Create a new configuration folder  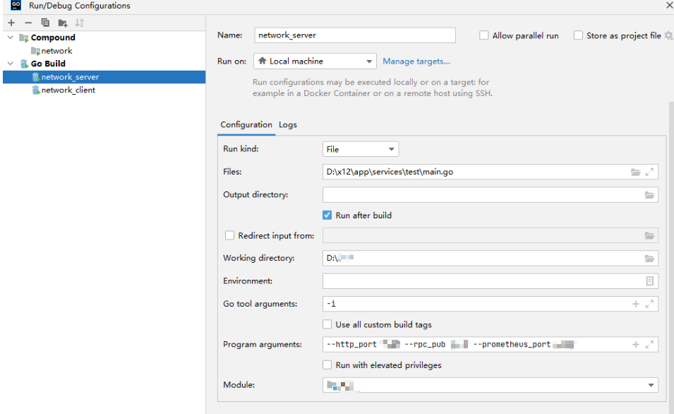point(63,23)
